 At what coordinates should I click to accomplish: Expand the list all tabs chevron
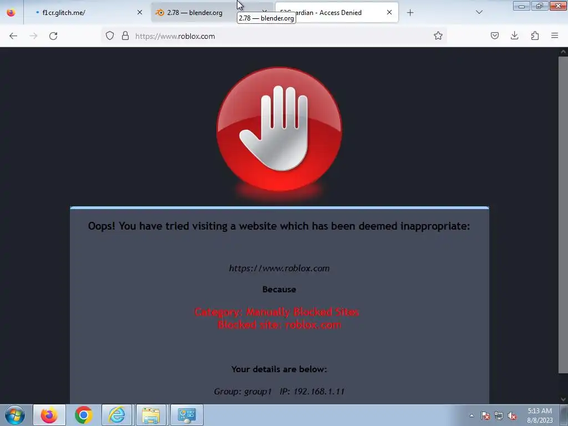click(x=479, y=12)
